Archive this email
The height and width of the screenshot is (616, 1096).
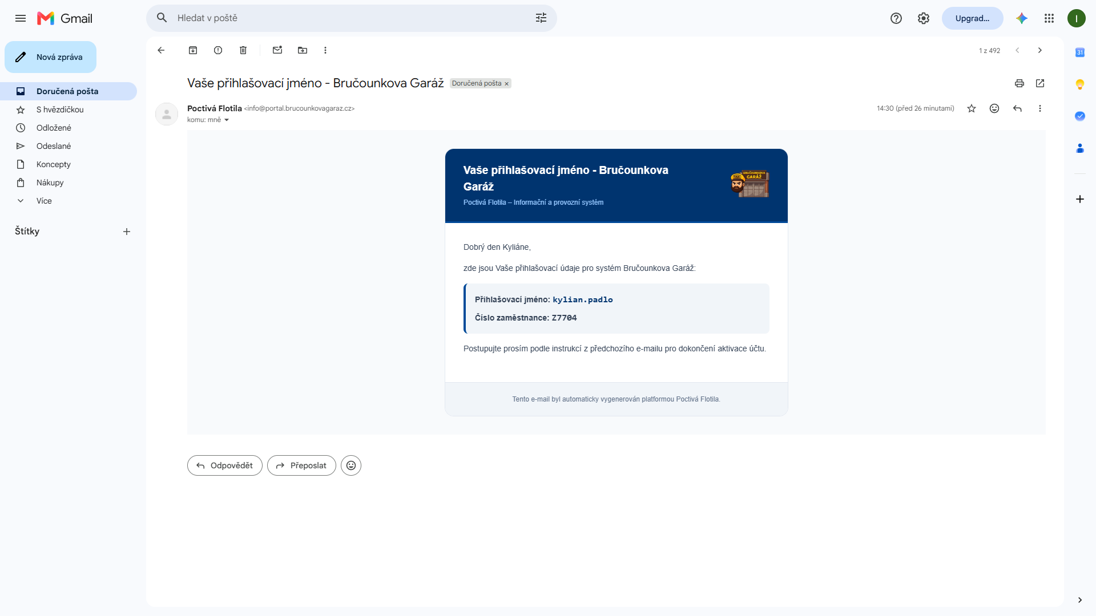(x=193, y=50)
